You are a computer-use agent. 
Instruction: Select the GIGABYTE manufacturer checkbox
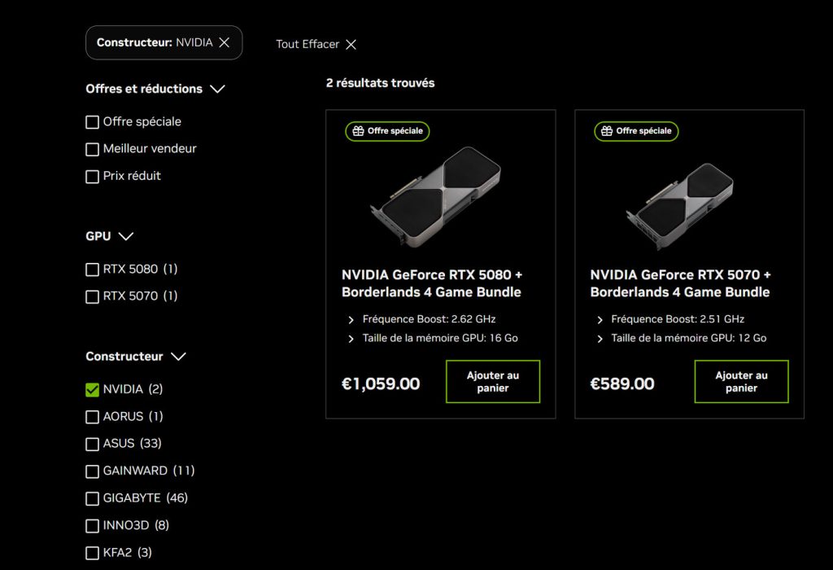92,498
